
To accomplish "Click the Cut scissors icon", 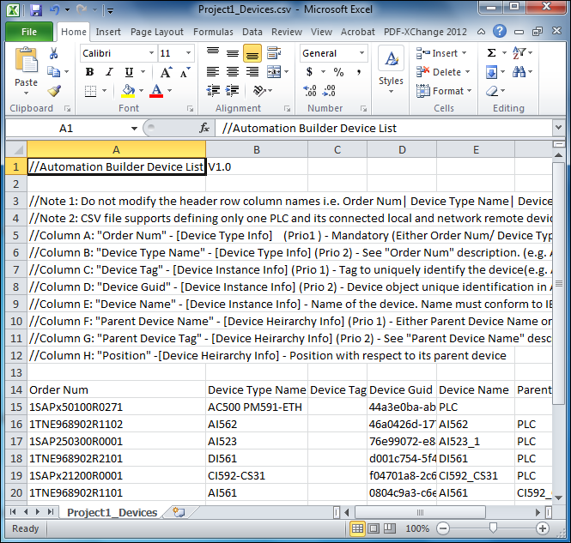I will point(53,53).
